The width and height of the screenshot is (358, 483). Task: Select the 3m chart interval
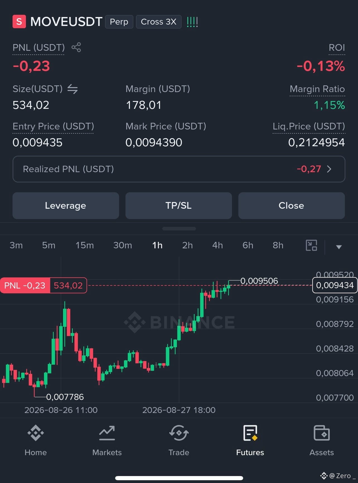click(16, 245)
